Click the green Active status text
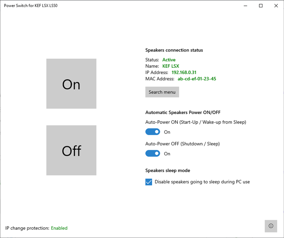 pyautogui.click(x=169, y=60)
